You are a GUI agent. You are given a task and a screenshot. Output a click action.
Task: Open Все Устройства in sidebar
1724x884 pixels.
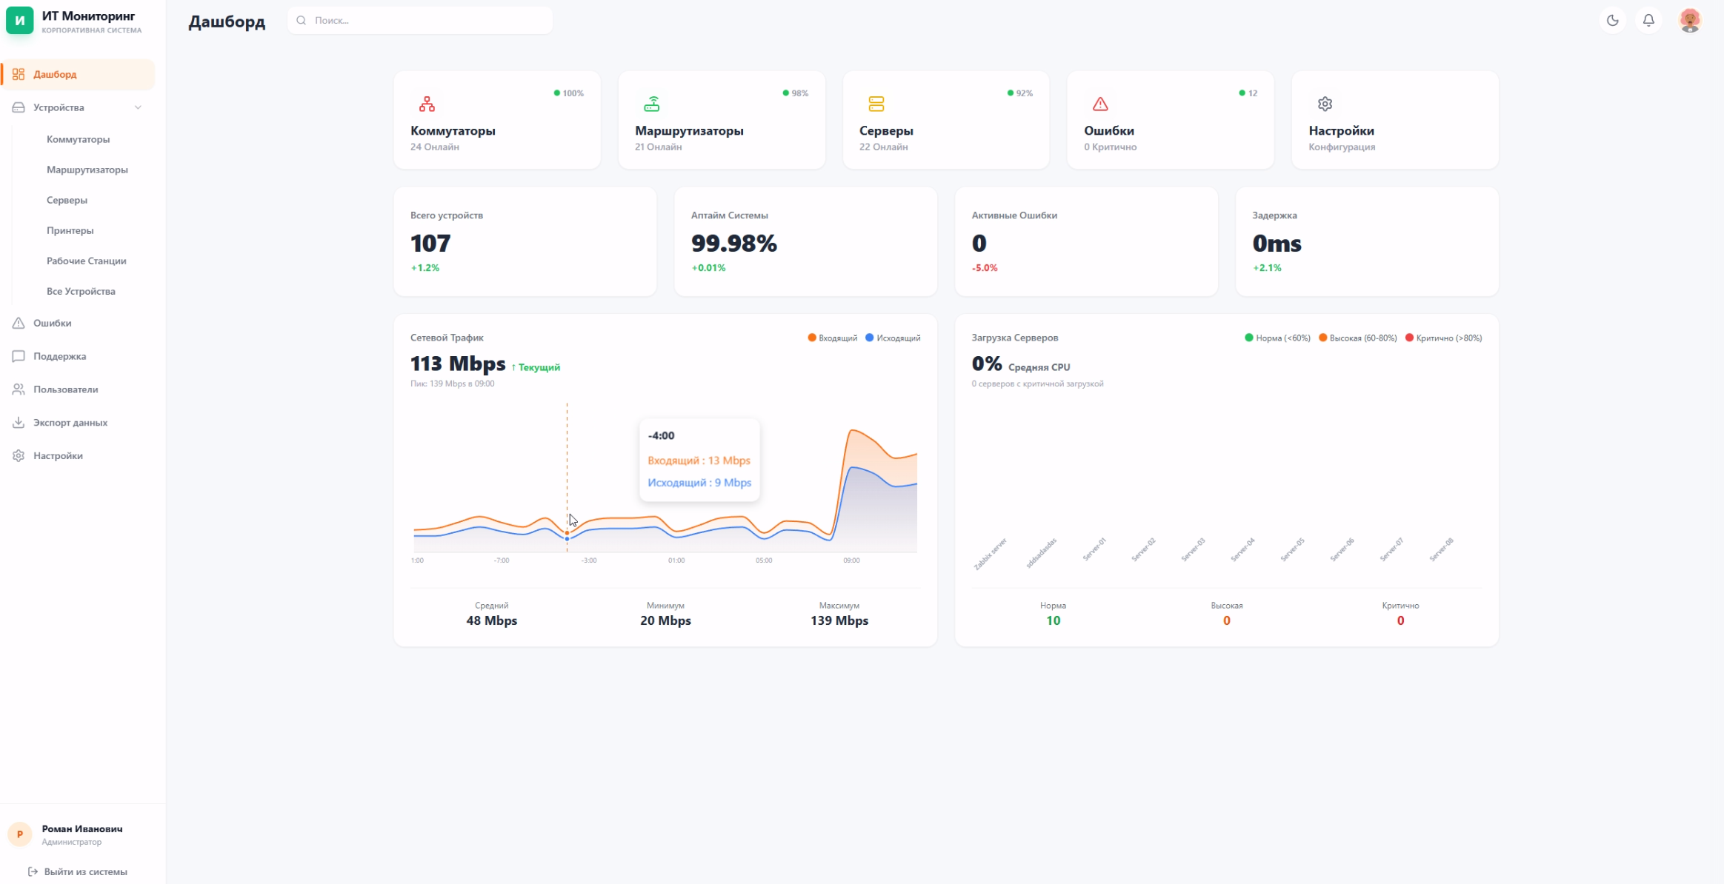click(x=81, y=291)
